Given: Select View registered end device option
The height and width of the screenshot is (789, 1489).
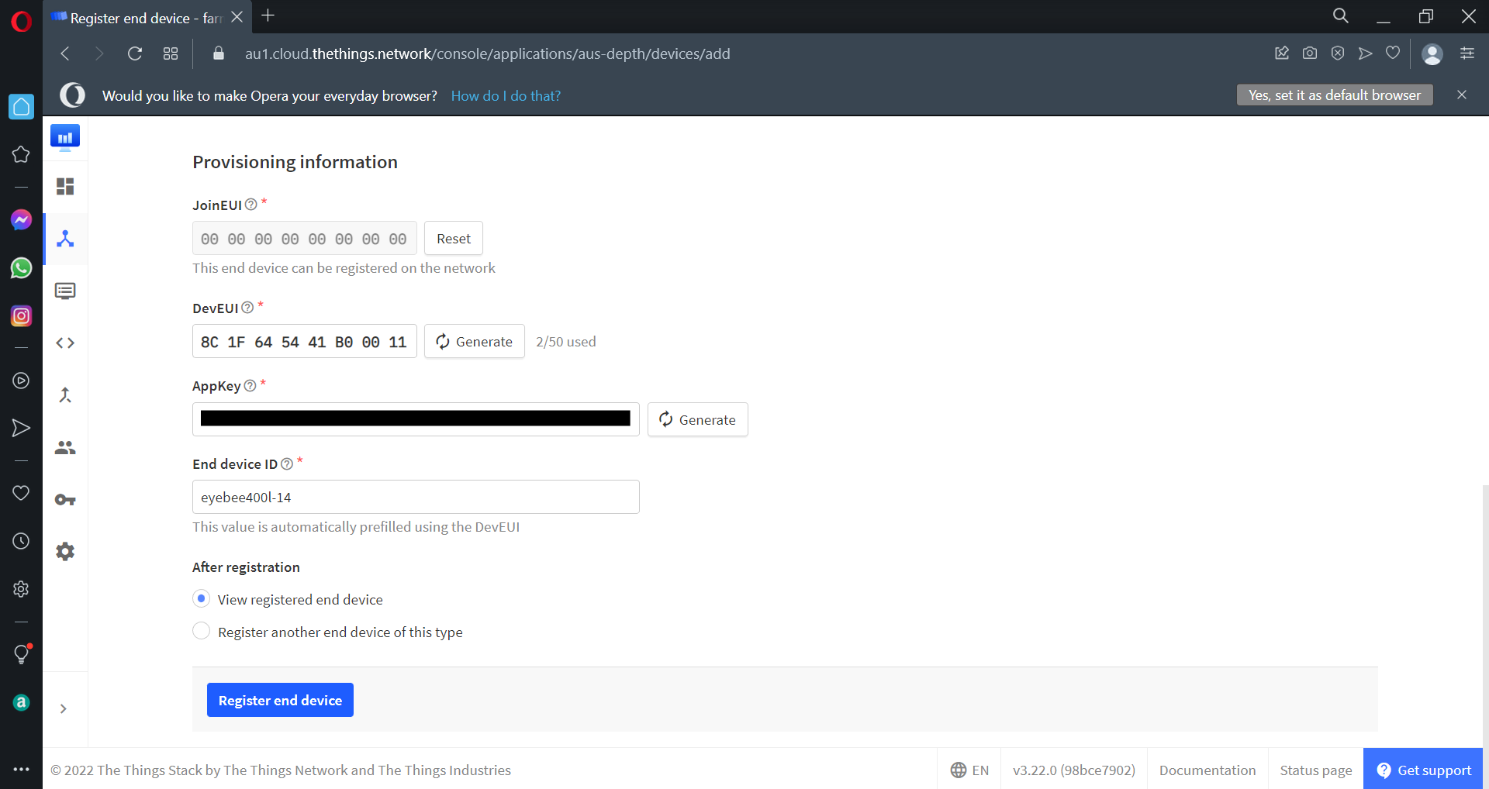Looking at the screenshot, I should 202,599.
